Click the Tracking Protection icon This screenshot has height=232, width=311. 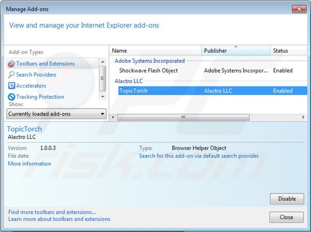pyautogui.click(x=11, y=97)
